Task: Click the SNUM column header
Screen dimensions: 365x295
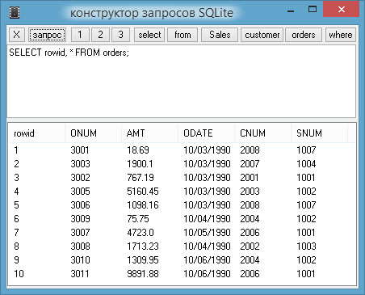Action: pos(319,133)
